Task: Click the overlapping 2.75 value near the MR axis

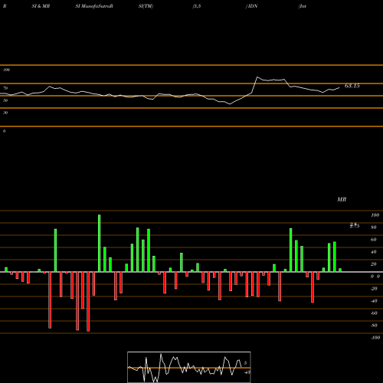Action: 355,225
